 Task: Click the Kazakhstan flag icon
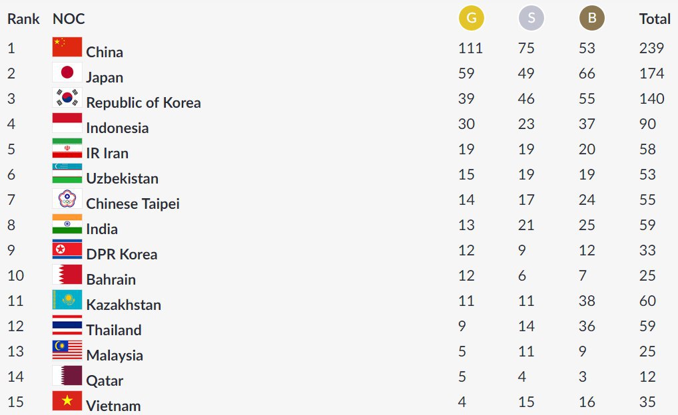(x=67, y=300)
